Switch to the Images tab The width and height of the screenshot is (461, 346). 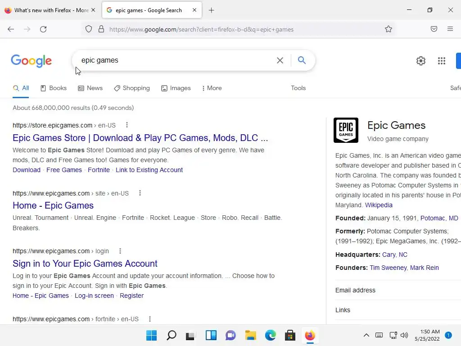(x=176, y=88)
